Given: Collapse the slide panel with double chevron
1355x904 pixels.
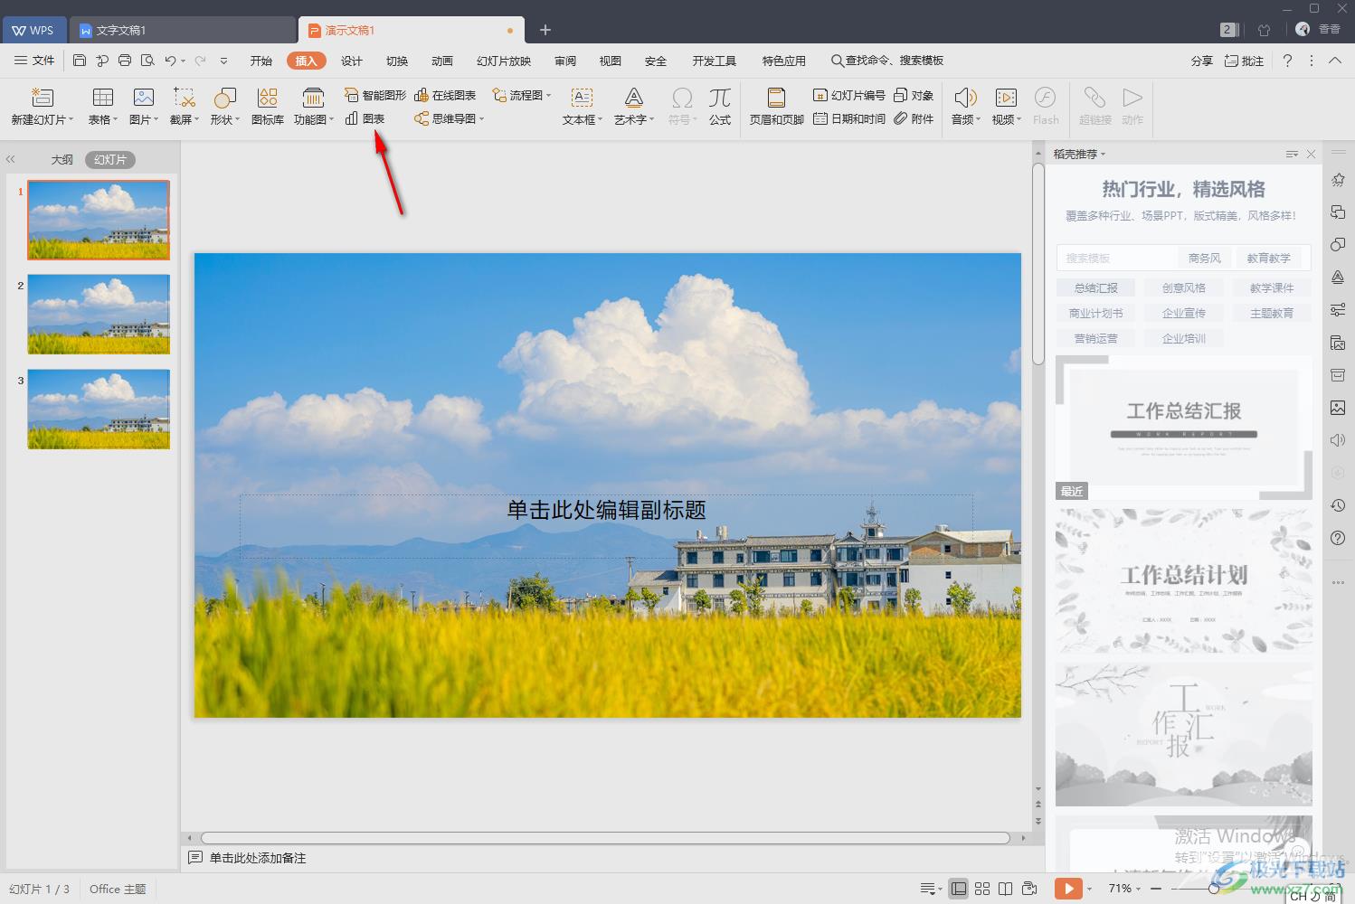Looking at the screenshot, I should pos(11,159).
